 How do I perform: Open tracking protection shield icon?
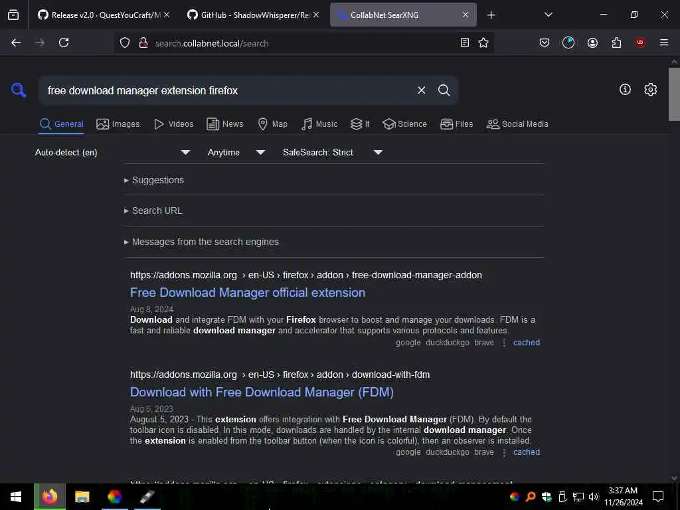(125, 42)
